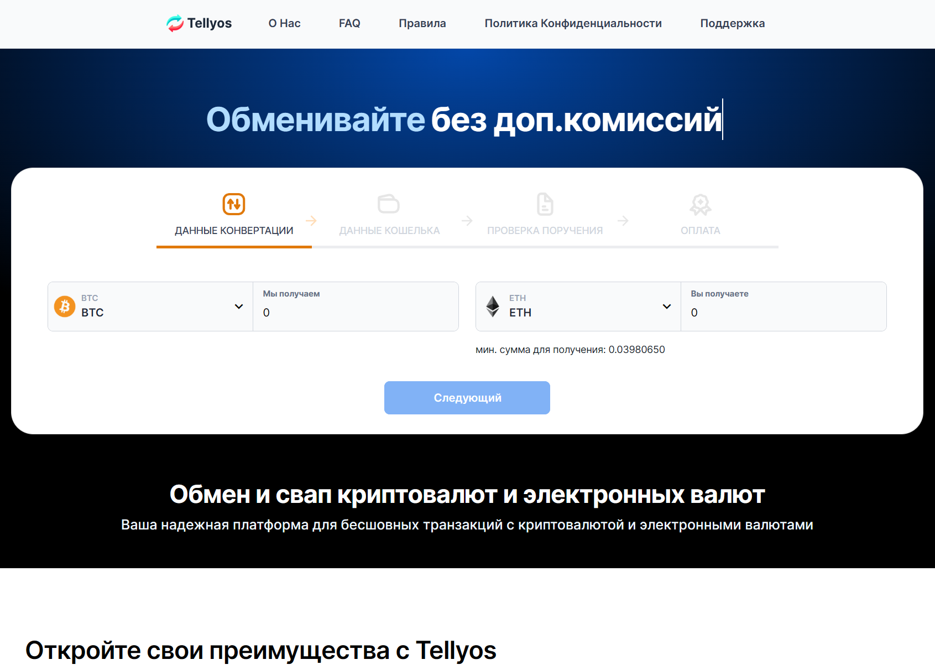Open Политика Конфиденциальности
This screenshot has width=935, height=670.
click(573, 23)
